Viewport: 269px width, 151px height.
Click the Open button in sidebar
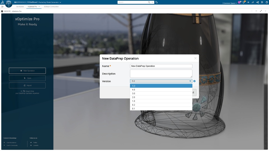point(27,78)
